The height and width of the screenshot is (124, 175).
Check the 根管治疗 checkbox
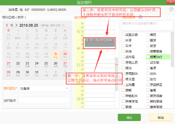[148, 57]
